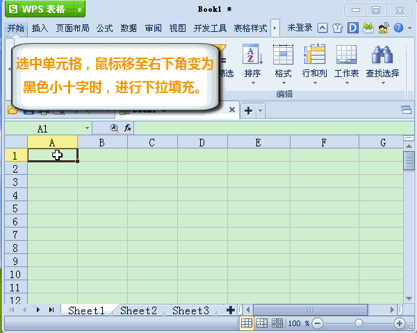Open Rows and Columns (行和列) tool
417x333 pixels.
click(x=315, y=61)
